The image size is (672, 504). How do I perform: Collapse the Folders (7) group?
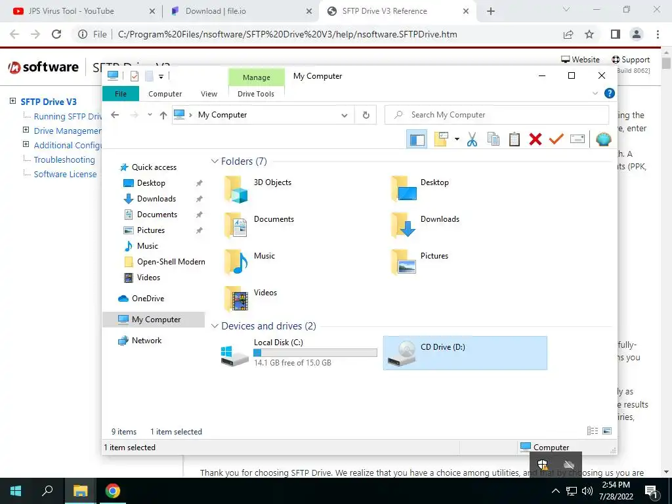215,161
